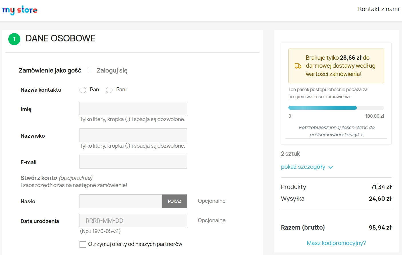The width and height of the screenshot is (402, 255).
Task: Click the POKAŻ password reveal button
Action: pyautogui.click(x=174, y=201)
